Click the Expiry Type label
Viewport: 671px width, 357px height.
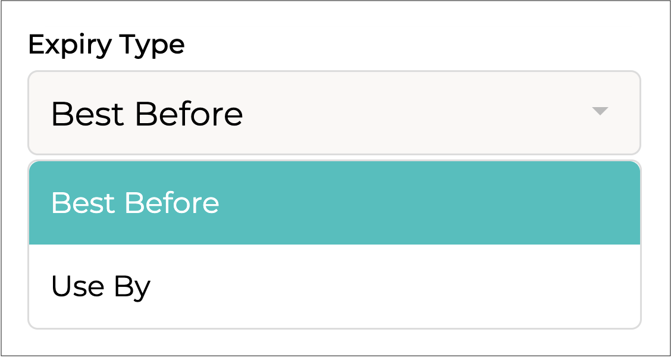click(106, 45)
